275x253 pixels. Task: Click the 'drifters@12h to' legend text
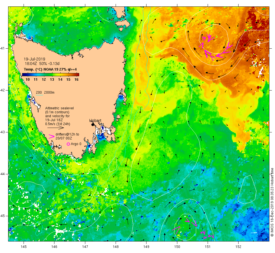tap(67, 134)
